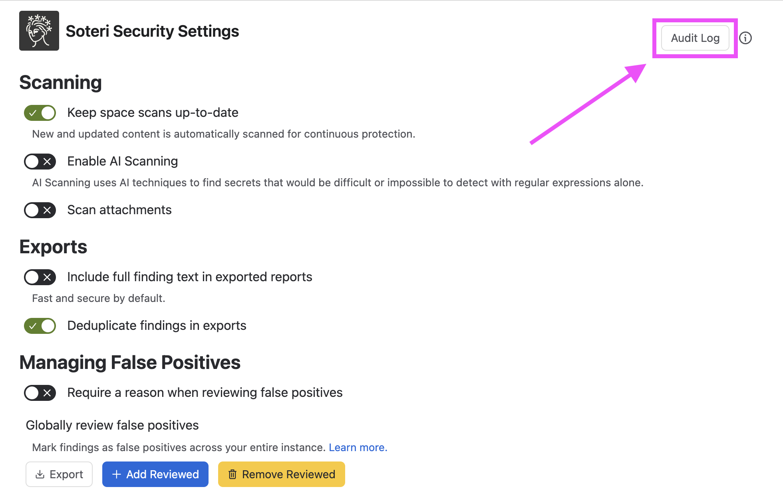
Task: Disable Keep space scans up-to-date toggle
Action: click(40, 113)
